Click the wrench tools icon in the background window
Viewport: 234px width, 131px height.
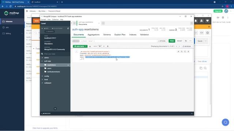(201, 21)
